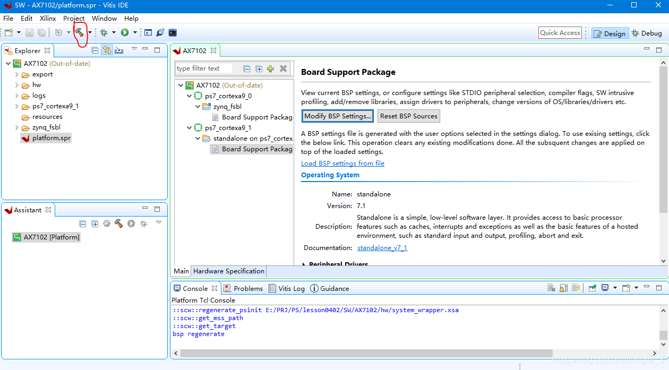The height and width of the screenshot is (370, 669).
Task: Expand the export folder in Explorer
Action: (x=17, y=74)
